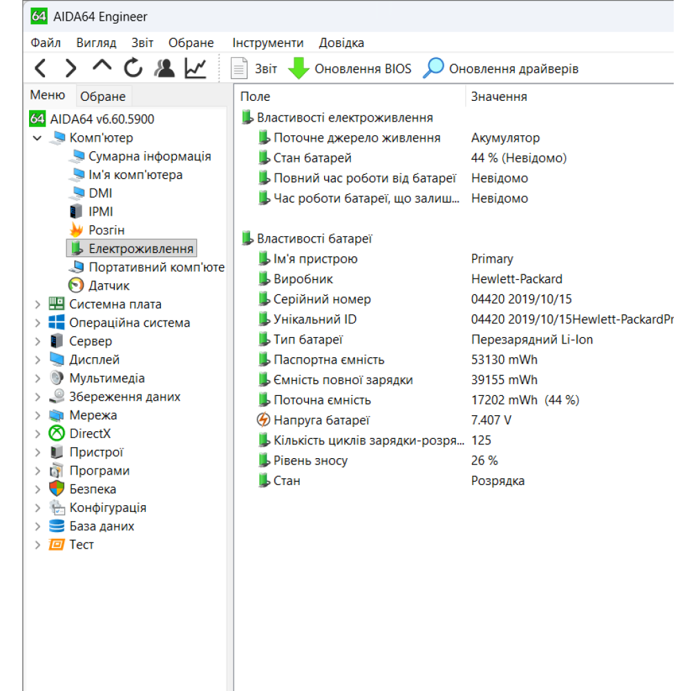
Task: Go up one level with Up arrow
Action: click(x=102, y=66)
